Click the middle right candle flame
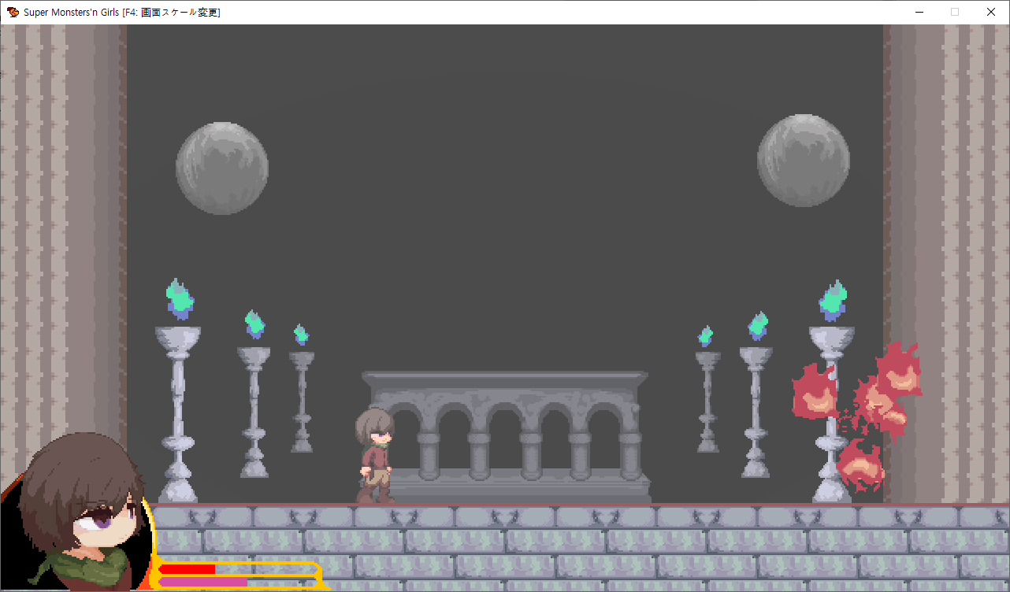This screenshot has width=1010, height=592. [758, 325]
